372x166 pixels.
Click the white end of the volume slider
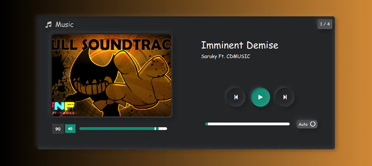pyautogui.click(x=163, y=128)
